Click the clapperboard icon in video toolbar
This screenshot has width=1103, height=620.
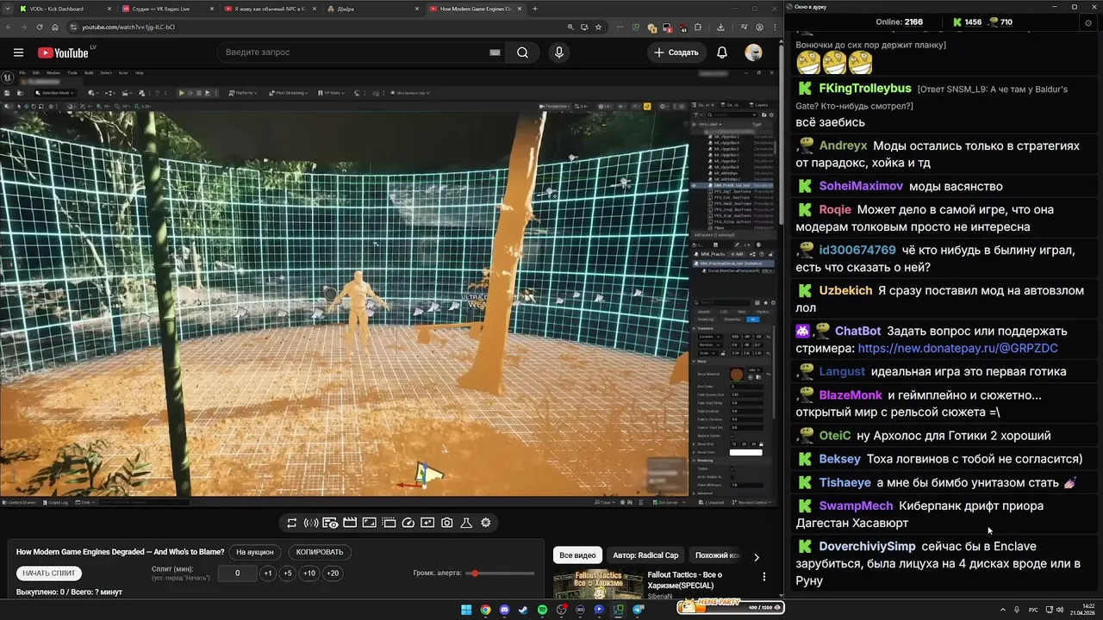pyautogui.click(x=350, y=523)
